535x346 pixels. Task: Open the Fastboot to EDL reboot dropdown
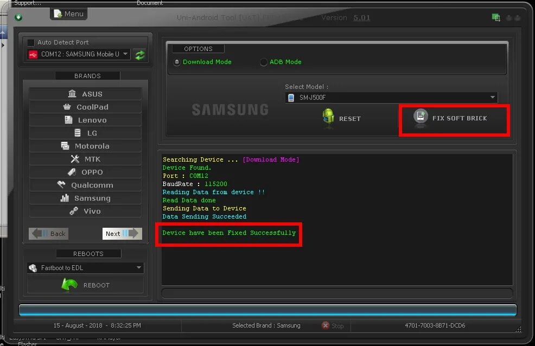(x=85, y=268)
